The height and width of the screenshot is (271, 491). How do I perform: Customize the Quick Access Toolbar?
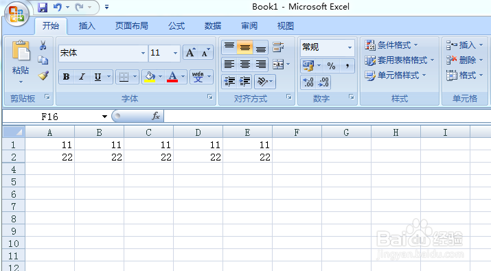point(106,7)
